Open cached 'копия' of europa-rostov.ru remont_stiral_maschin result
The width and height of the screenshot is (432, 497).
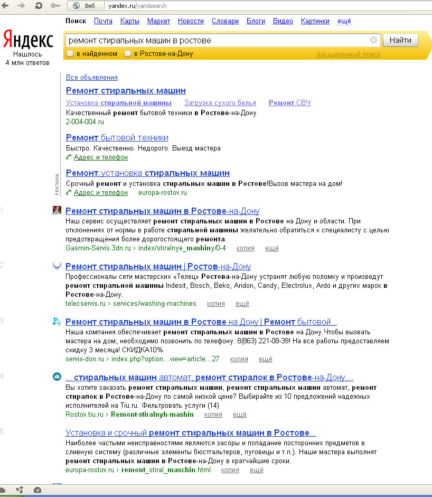pyautogui.click(x=230, y=470)
